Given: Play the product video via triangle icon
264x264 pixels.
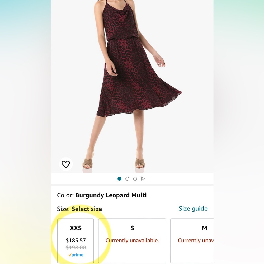Looking at the screenshot, I should pyautogui.click(x=143, y=178).
